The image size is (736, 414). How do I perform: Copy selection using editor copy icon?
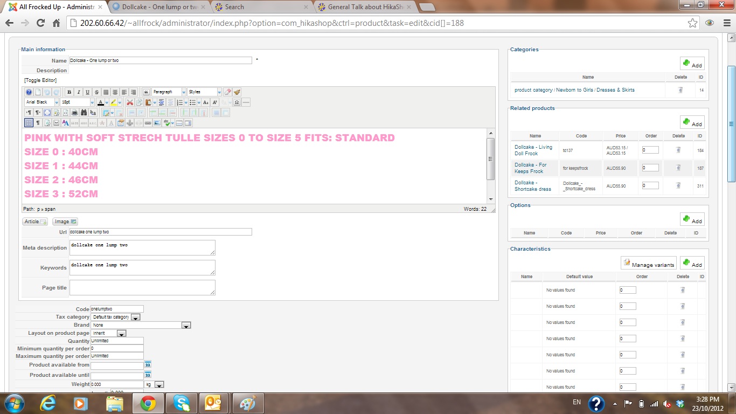point(139,102)
